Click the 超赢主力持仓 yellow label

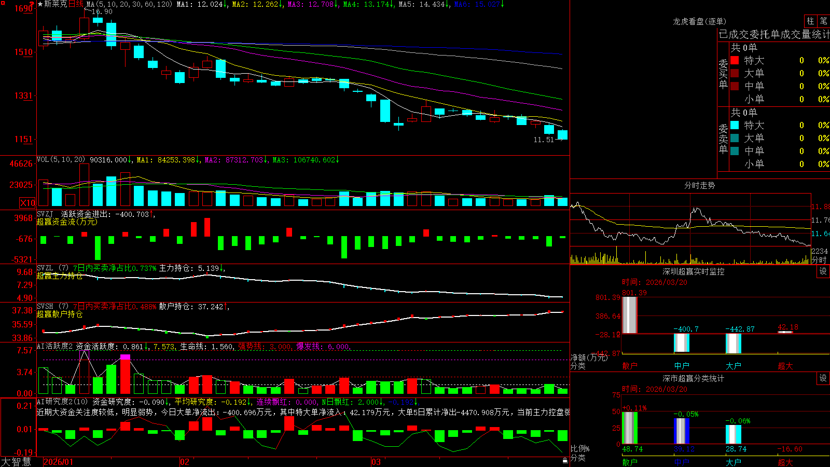click(60, 276)
